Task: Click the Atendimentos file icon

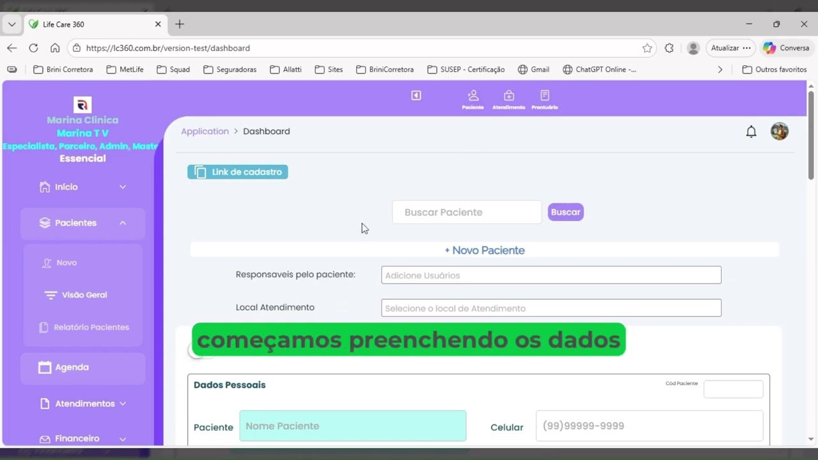Action: click(45, 404)
